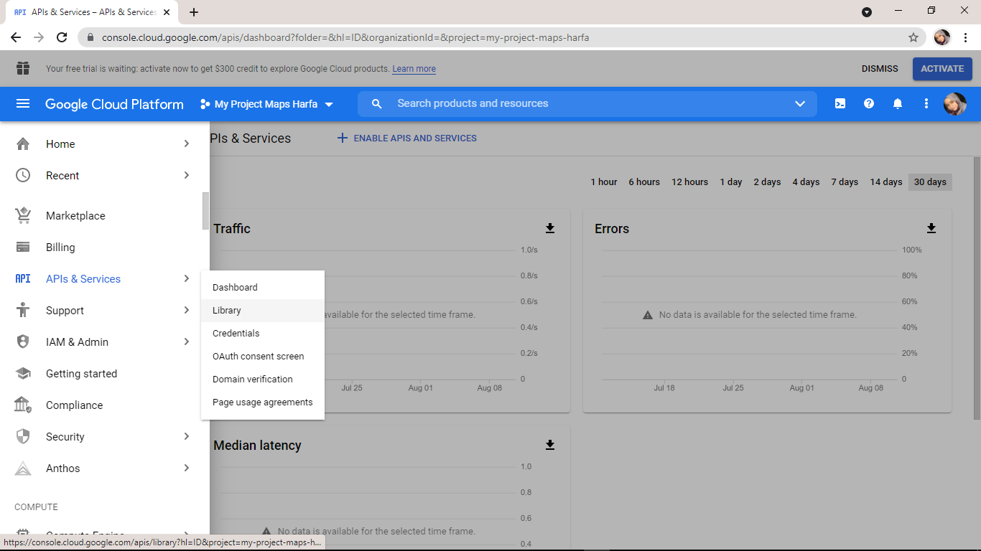Image resolution: width=981 pixels, height=551 pixels.
Task: Select the 1 hour time range
Action: click(603, 182)
